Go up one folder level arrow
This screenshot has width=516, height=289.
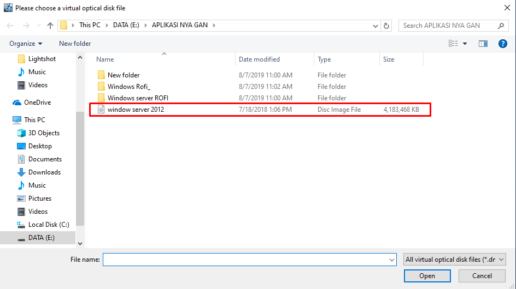pos(50,25)
